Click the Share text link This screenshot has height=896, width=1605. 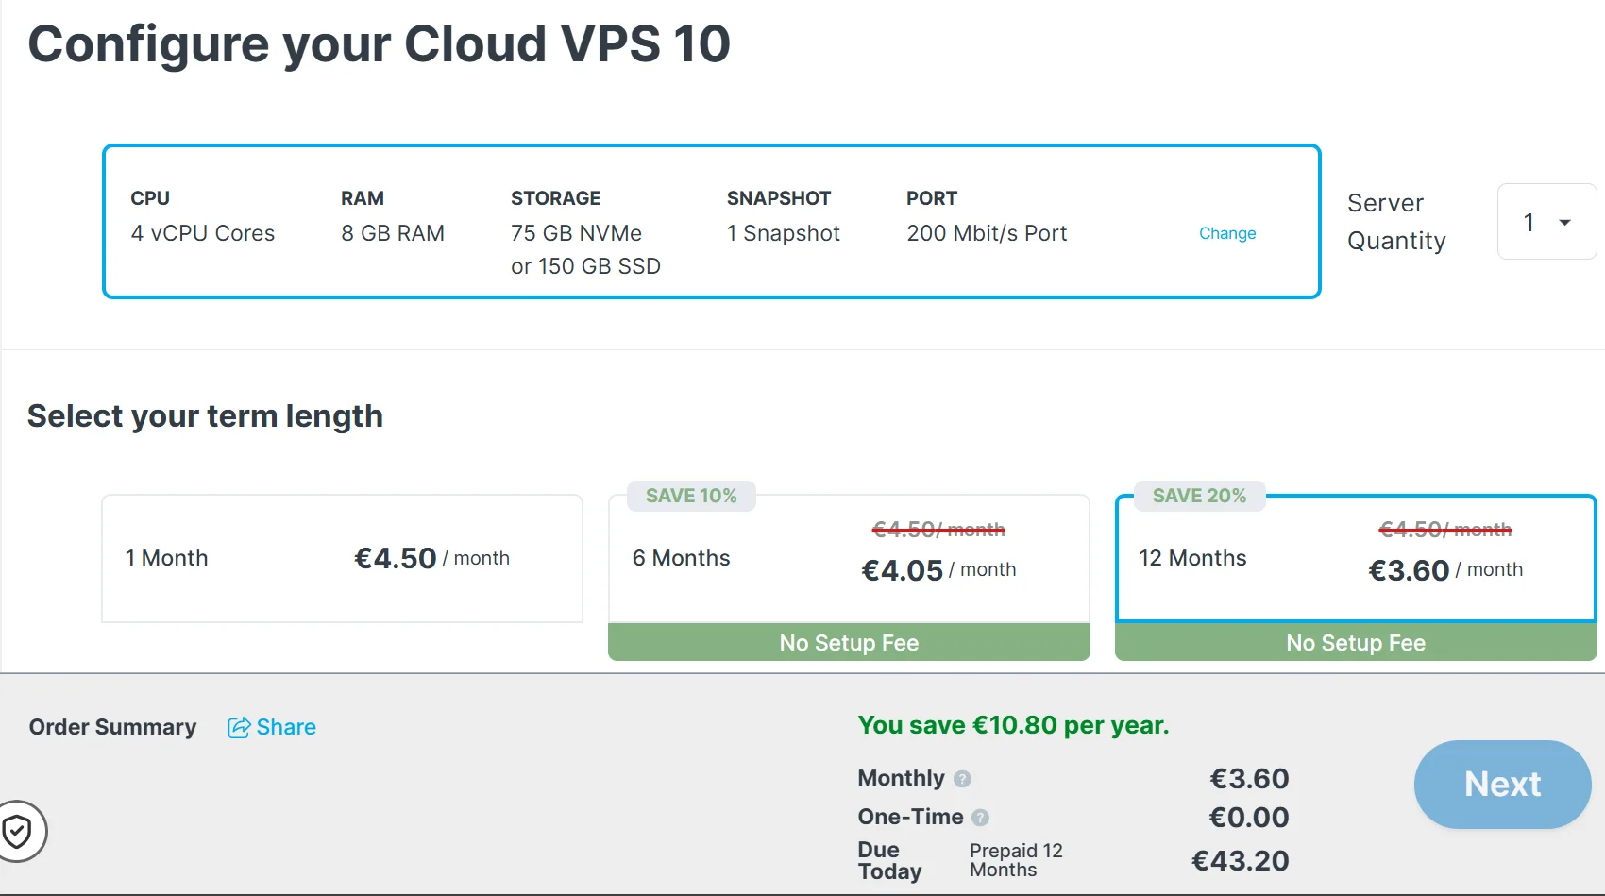pos(286,727)
